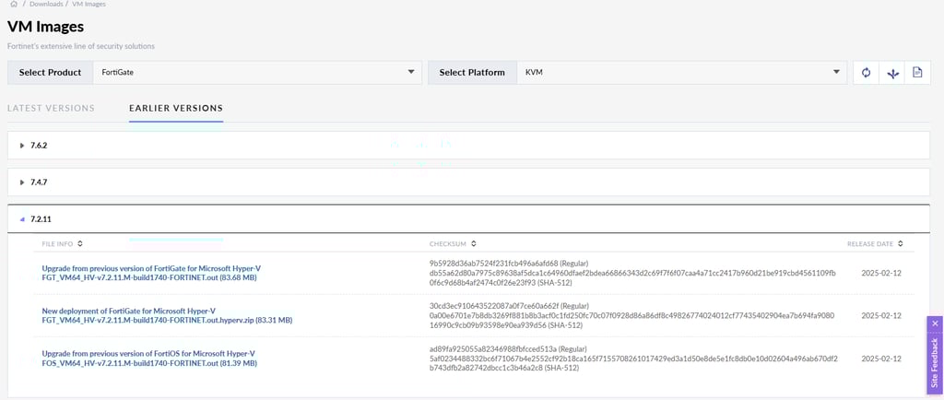
Task: Collapse the 7.2.11 version section
Action: pos(468,219)
